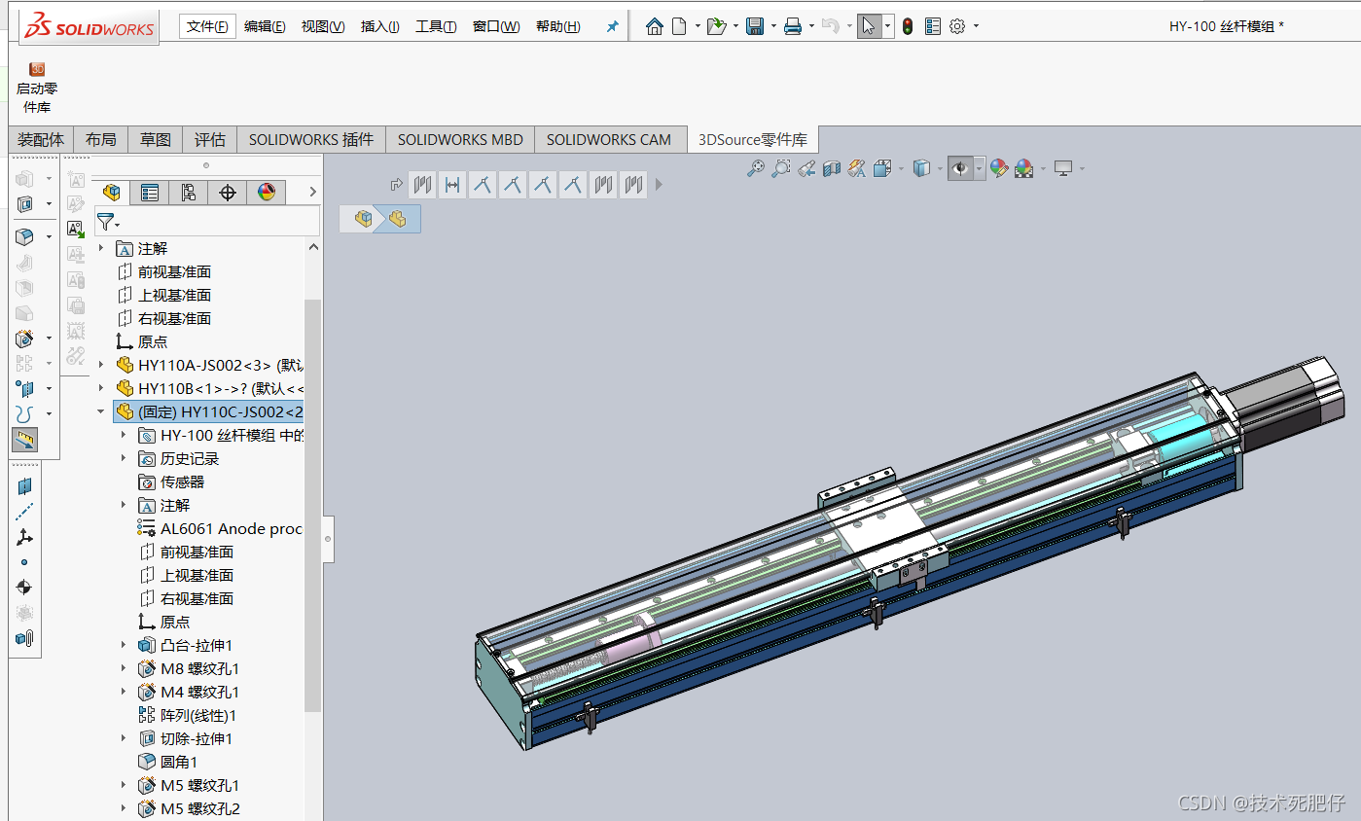Image resolution: width=1361 pixels, height=821 pixels.
Task: Click the feature tree scrollbar up arrow
Action: (x=312, y=247)
